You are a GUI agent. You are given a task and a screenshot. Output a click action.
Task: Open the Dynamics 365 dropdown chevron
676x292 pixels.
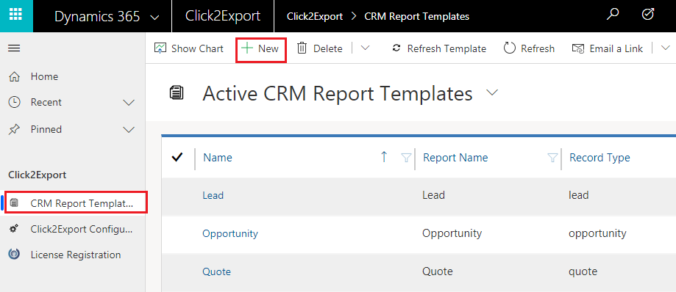pos(154,17)
